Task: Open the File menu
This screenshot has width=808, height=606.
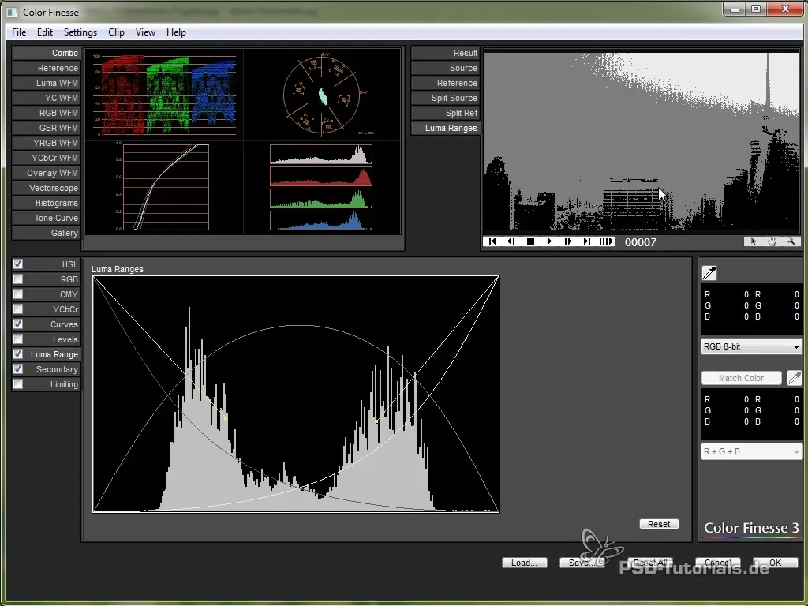Action: tap(19, 32)
